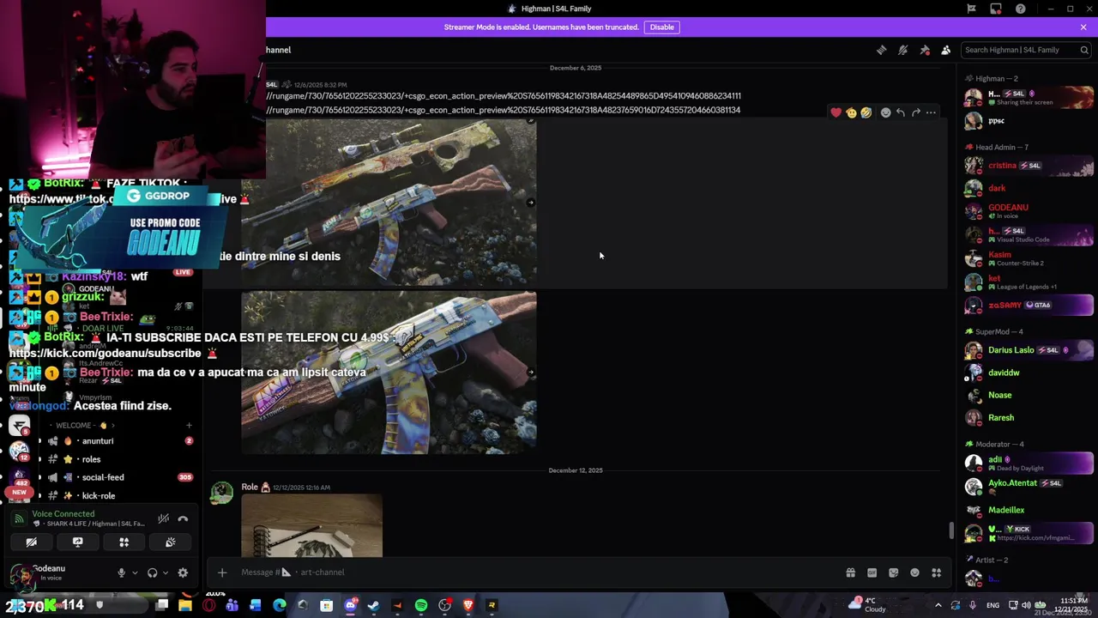Start an Activity from voice panel
Screen dimensions: 1098x618
tap(124, 542)
